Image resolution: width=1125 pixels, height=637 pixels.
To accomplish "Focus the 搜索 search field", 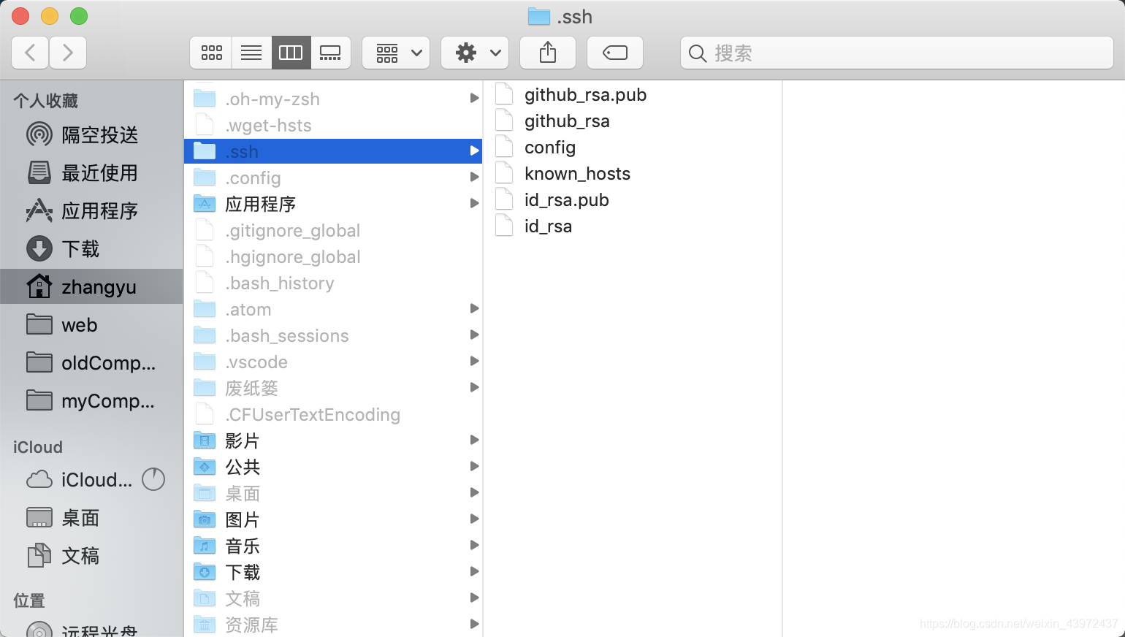I will coord(897,53).
